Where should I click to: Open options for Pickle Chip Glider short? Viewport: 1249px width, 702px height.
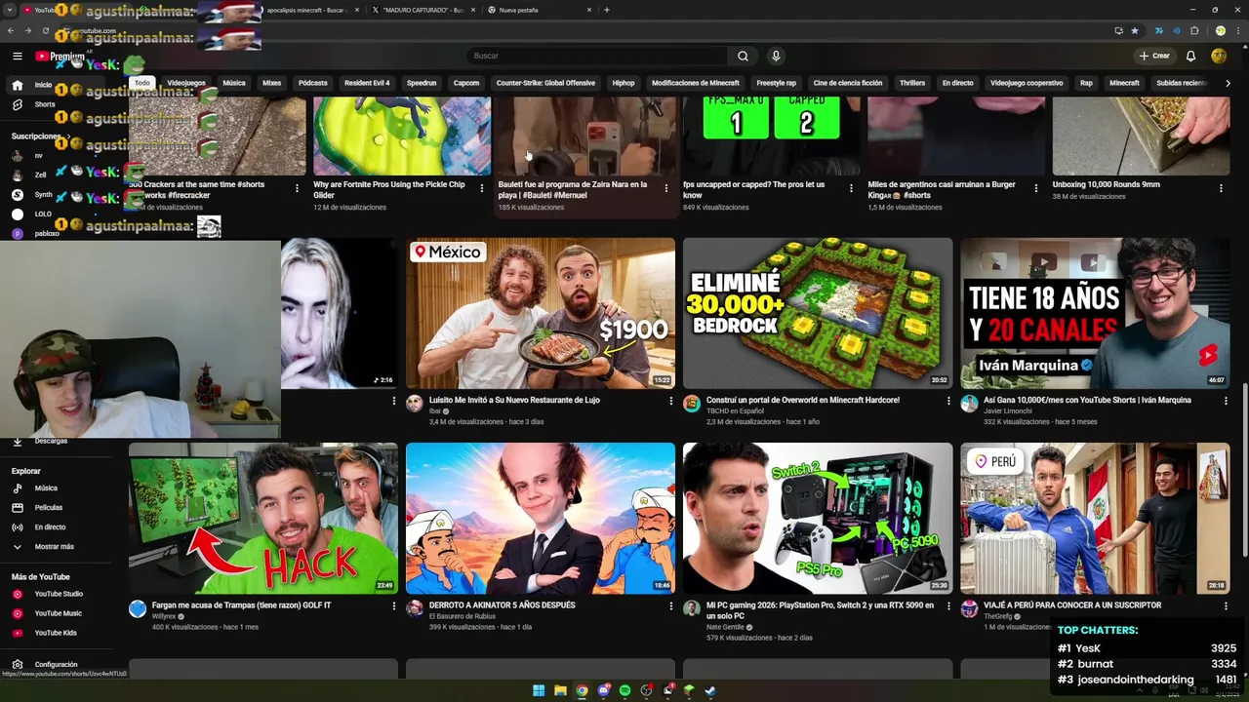[x=481, y=188]
